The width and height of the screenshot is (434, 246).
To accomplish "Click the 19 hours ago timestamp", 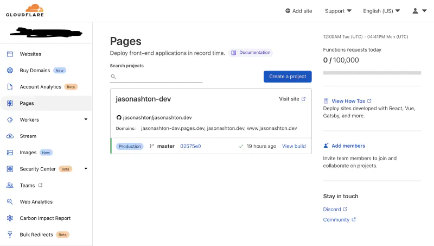I will point(261,146).
